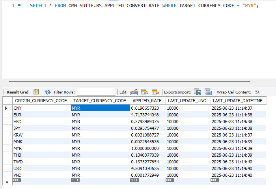Viewport: 276px width, 189px height.
Task: Click the new row asterisk marker
Action: pyautogui.click(x=6, y=182)
